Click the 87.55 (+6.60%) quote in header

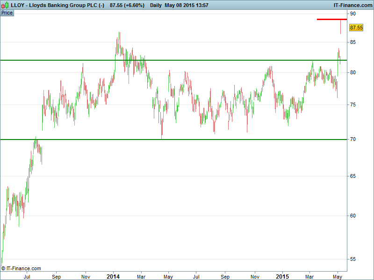(x=127, y=5)
